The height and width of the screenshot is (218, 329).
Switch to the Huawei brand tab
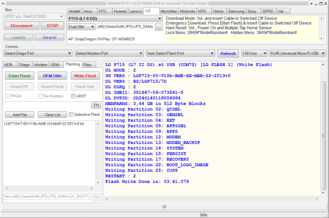(120, 11)
